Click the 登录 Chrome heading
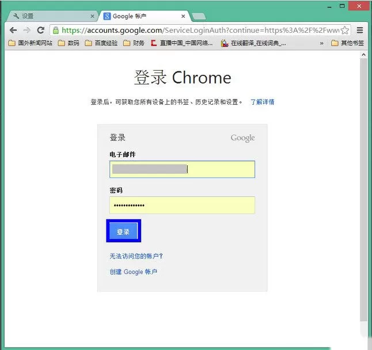 [183, 78]
